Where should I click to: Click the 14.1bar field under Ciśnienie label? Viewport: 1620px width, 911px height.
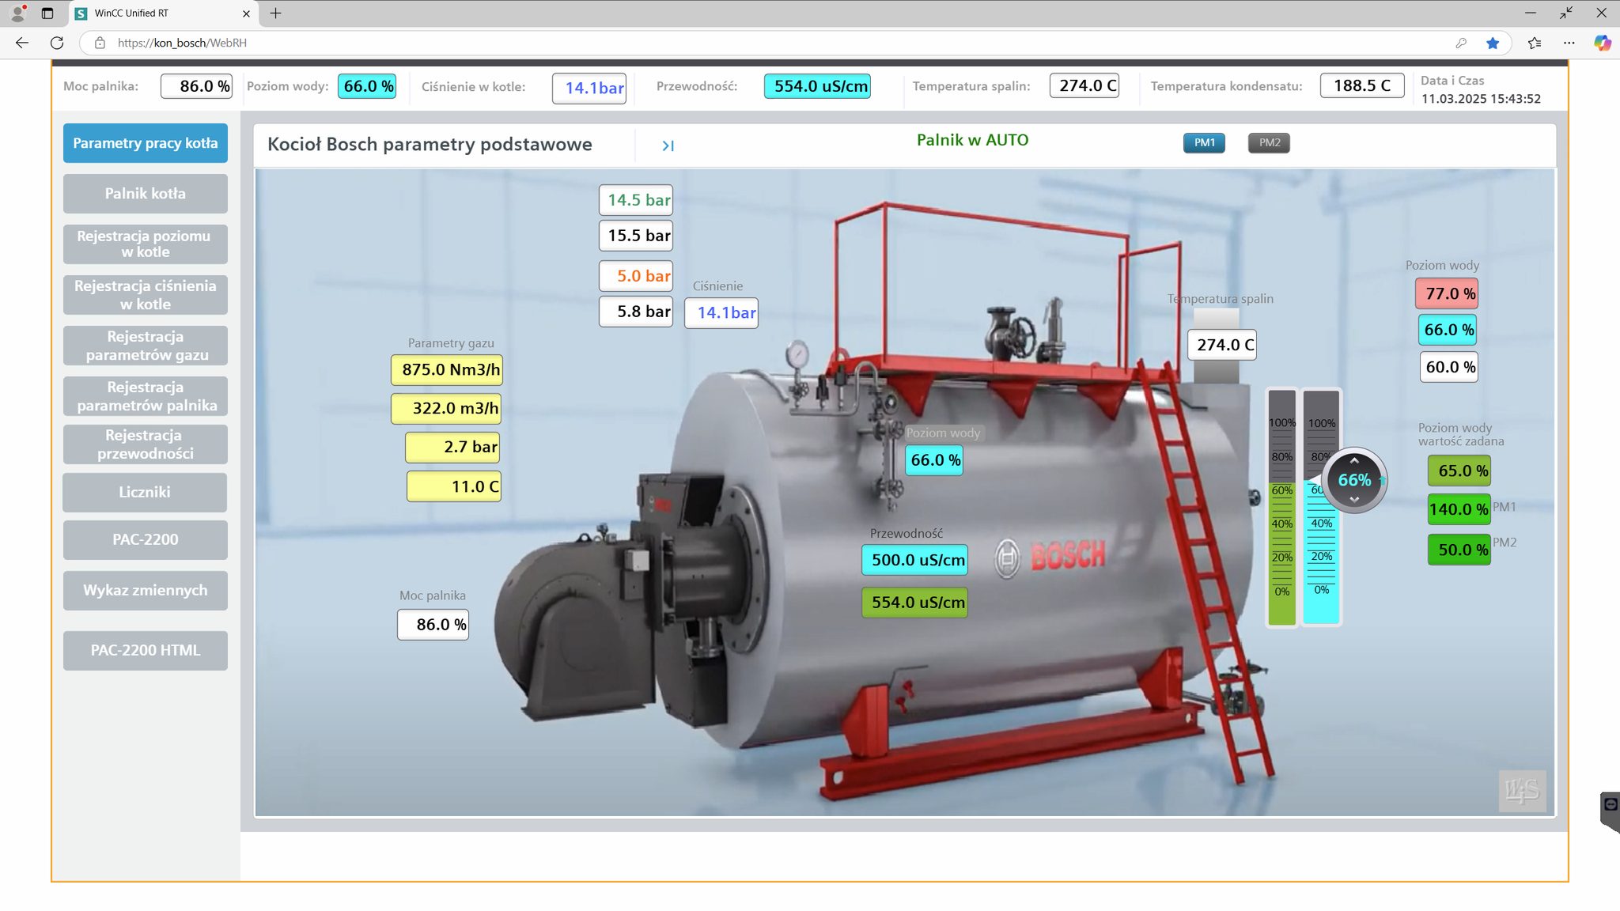[x=721, y=313]
